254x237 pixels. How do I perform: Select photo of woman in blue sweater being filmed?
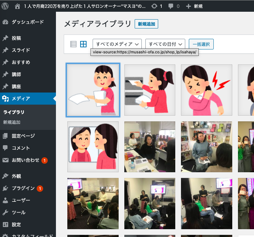coord(207,147)
